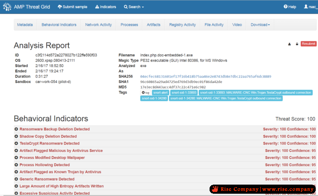Open Artifact Flagged as Known Trojan by Antivirus
The width and height of the screenshot is (318, 196).
pyautogui.click(x=60, y=172)
